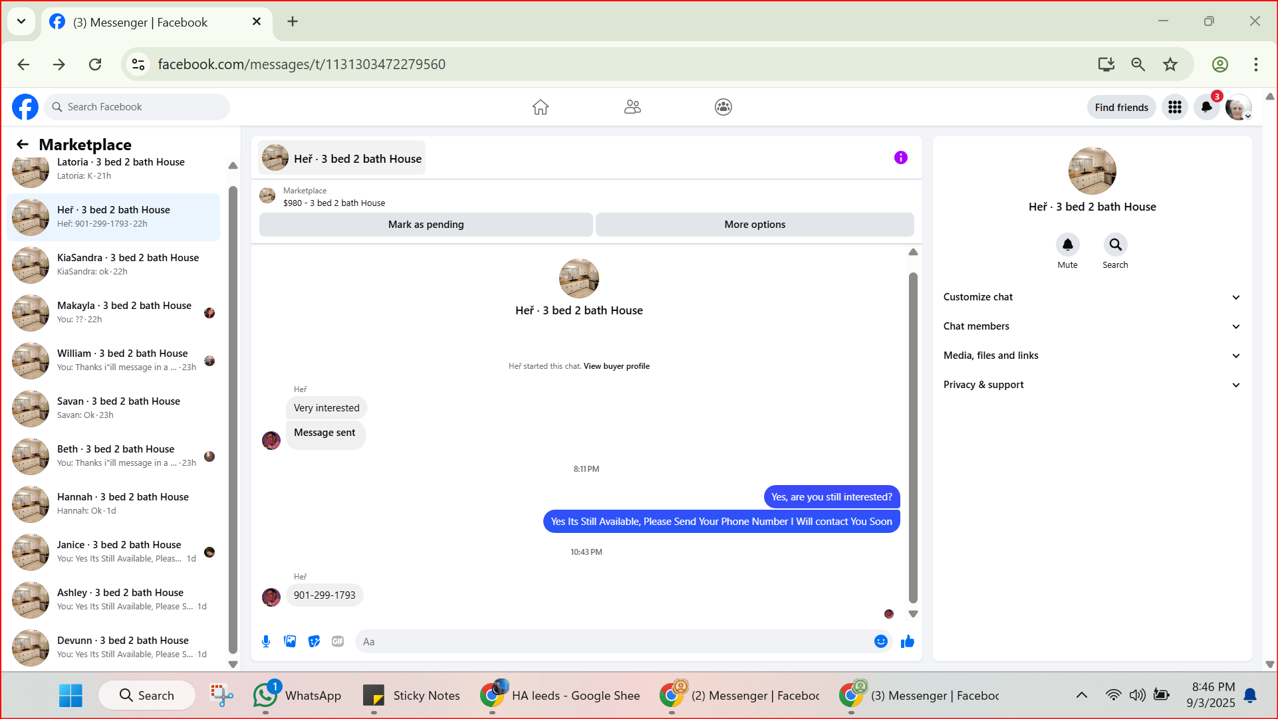
Task: Search in conversation magnifier icon
Action: pyautogui.click(x=1116, y=245)
